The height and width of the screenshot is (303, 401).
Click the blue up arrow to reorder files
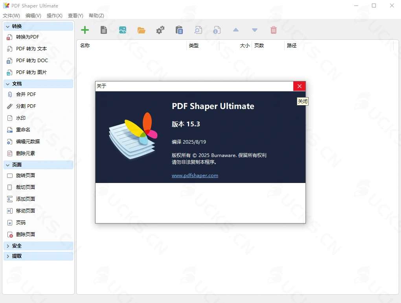coord(236,30)
